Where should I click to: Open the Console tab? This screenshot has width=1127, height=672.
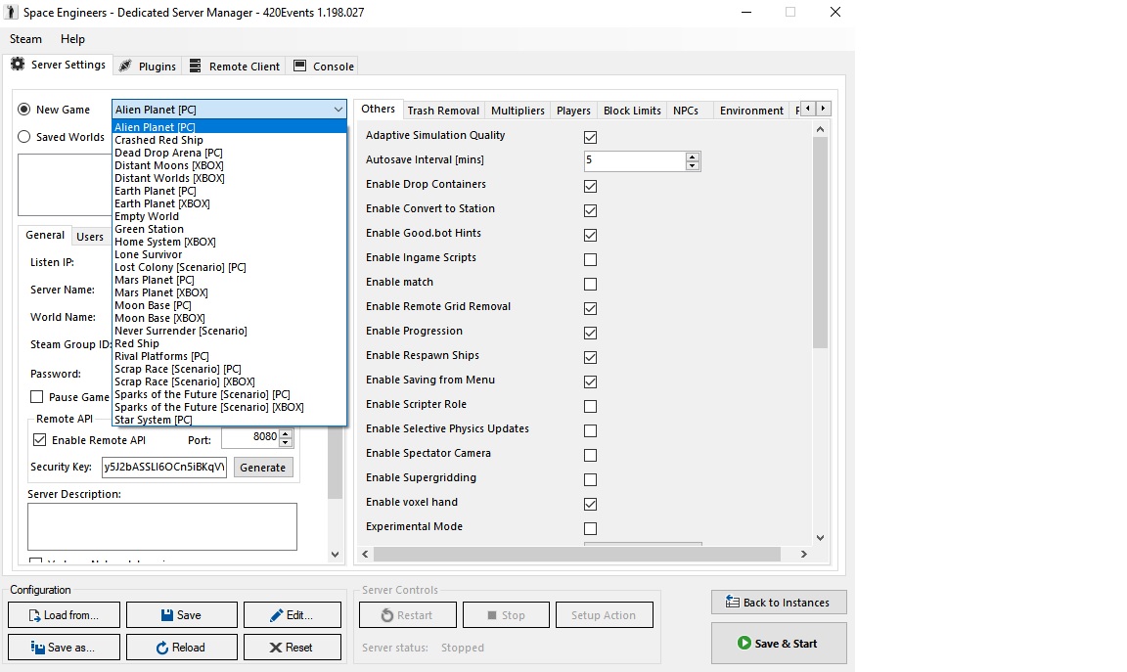click(x=324, y=67)
